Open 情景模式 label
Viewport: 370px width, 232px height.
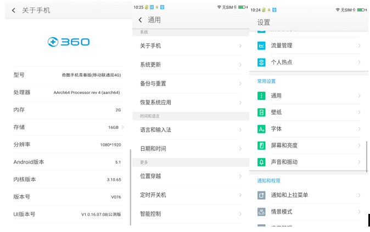pyautogui.click(x=282, y=212)
